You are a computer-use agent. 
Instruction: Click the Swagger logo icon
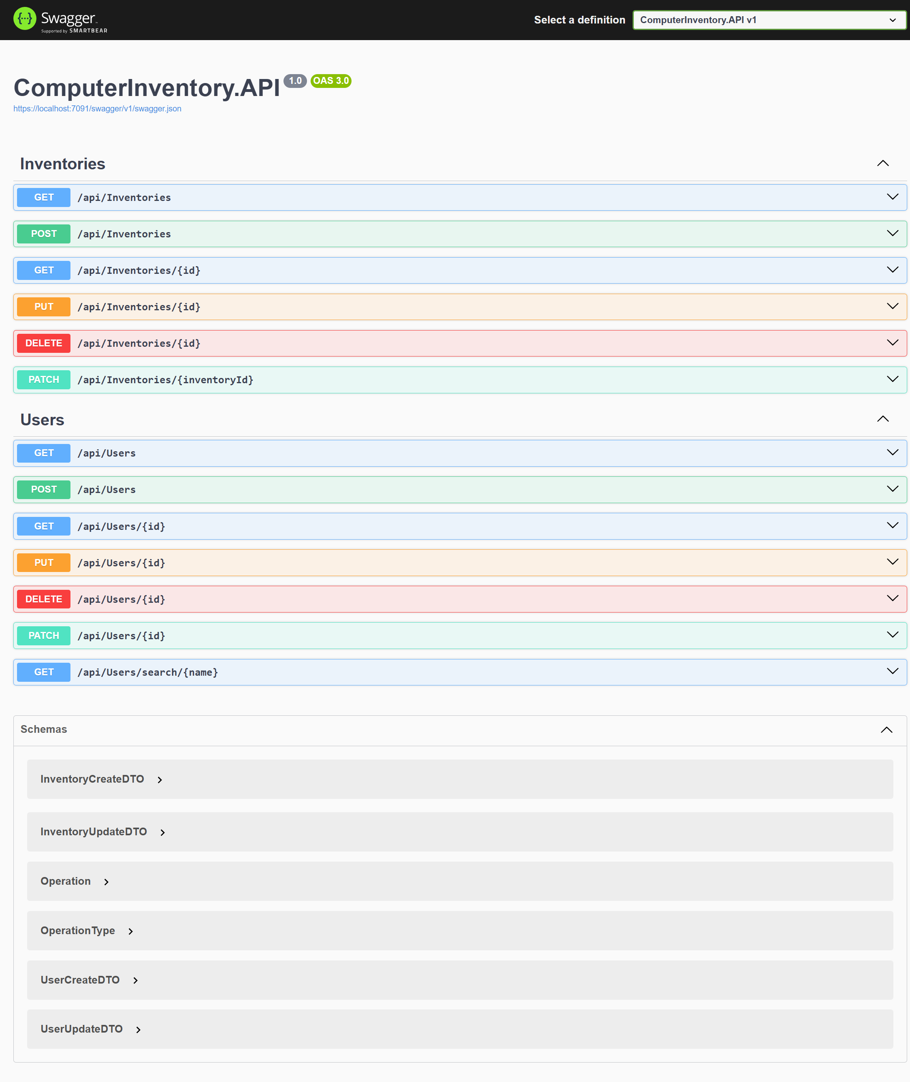(25, 19)
